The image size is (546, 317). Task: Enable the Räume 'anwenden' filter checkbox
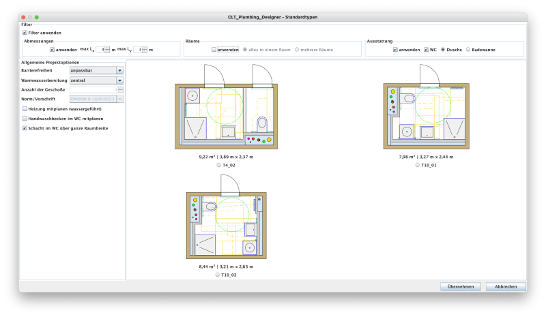click(214, 50)
